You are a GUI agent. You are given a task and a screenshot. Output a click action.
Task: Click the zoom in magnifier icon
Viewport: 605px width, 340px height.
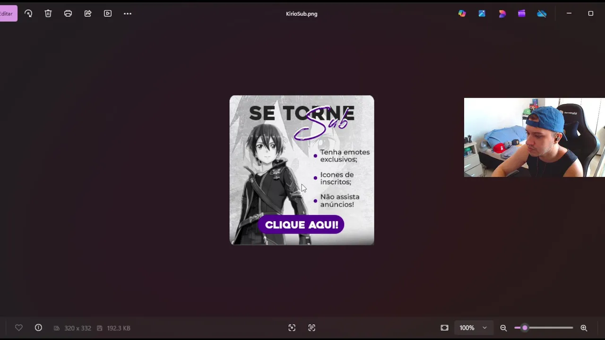tap(584, 328)
